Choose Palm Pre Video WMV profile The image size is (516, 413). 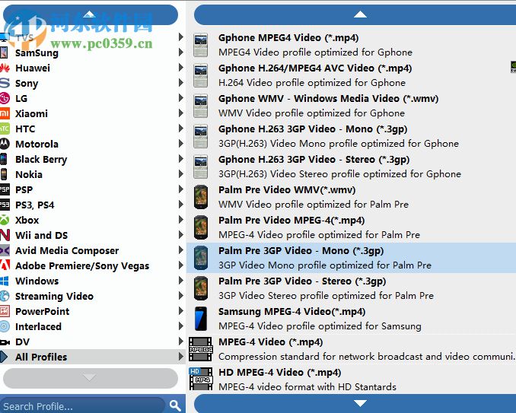click(351, 197)
